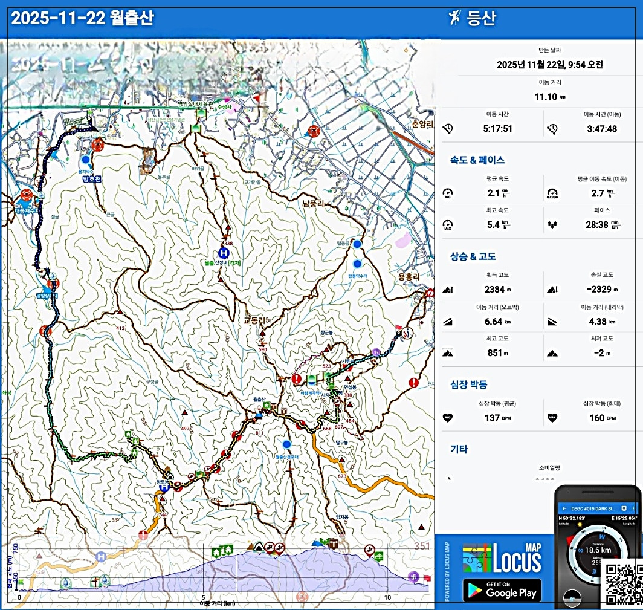Click the average speed gauge icon by 2.1 km/h

pyautogui.click(x=448, y=193)
